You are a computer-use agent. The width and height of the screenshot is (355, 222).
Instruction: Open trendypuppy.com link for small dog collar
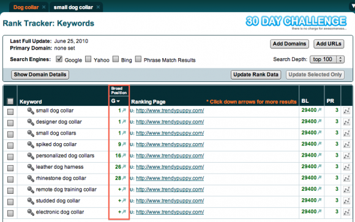pos(170,111)
